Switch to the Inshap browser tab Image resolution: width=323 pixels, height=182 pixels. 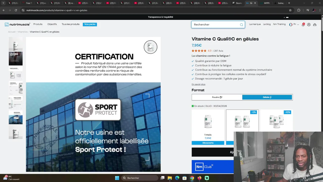pyautogui.click(x=279, y=3)
